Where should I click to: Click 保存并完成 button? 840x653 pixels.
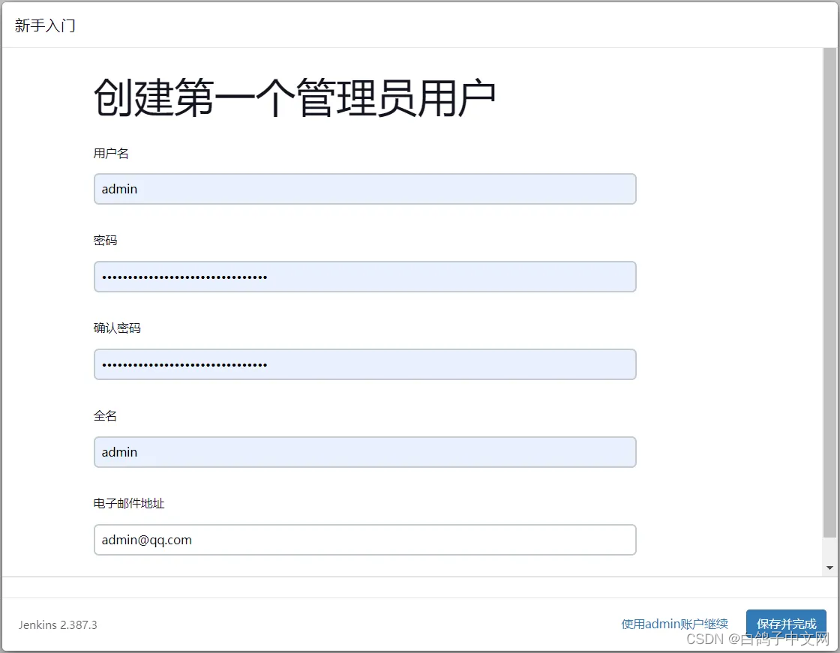point(786,624)
